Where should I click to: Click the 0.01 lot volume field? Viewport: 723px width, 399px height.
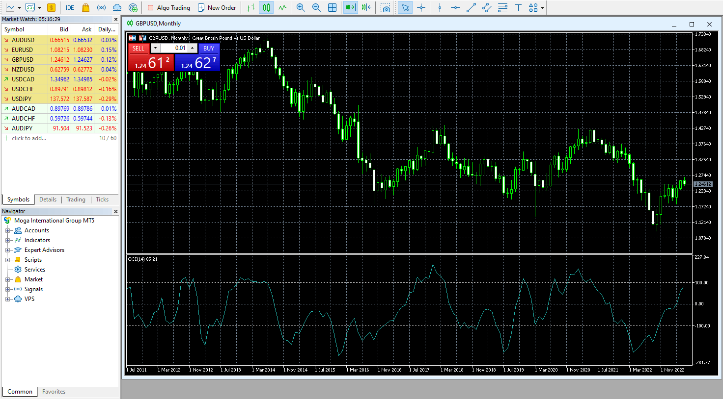(174, 48)
